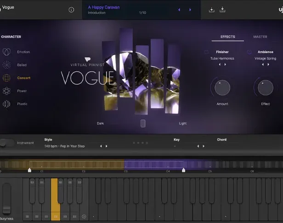Click the Chord display label

221,140
